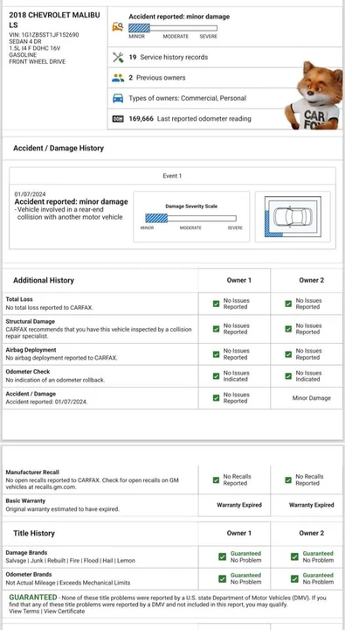The width and height of the screenshot is (345, 630).
Task: Click Airbag Deployment checkmark for Owner 1
Action: click(x=217, y=354)
